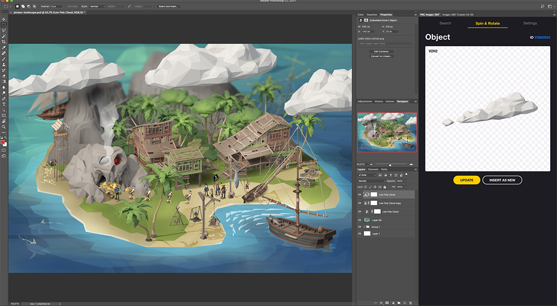Select the Brush tool
This screenshot has height=306, width=557.
click(4, 59)
